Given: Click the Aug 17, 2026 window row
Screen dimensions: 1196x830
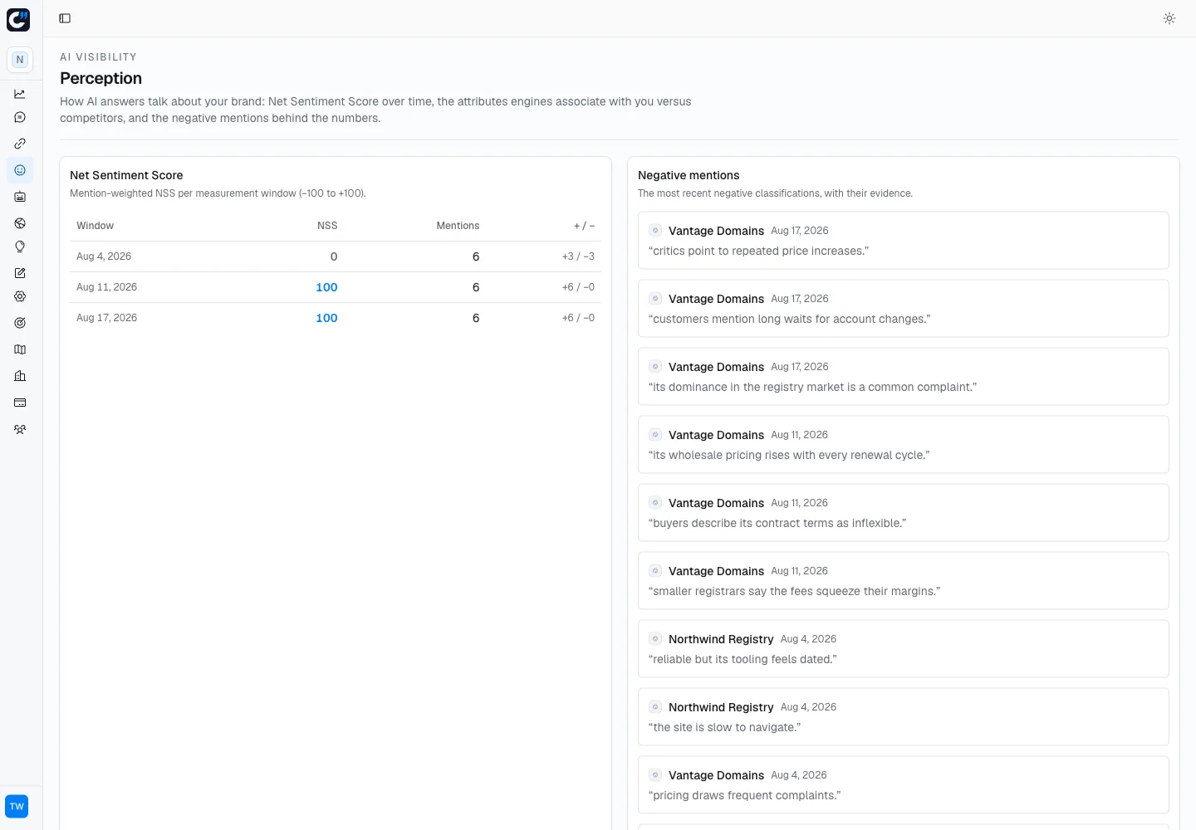Looking at the screenshot, I should coord(336,318).
